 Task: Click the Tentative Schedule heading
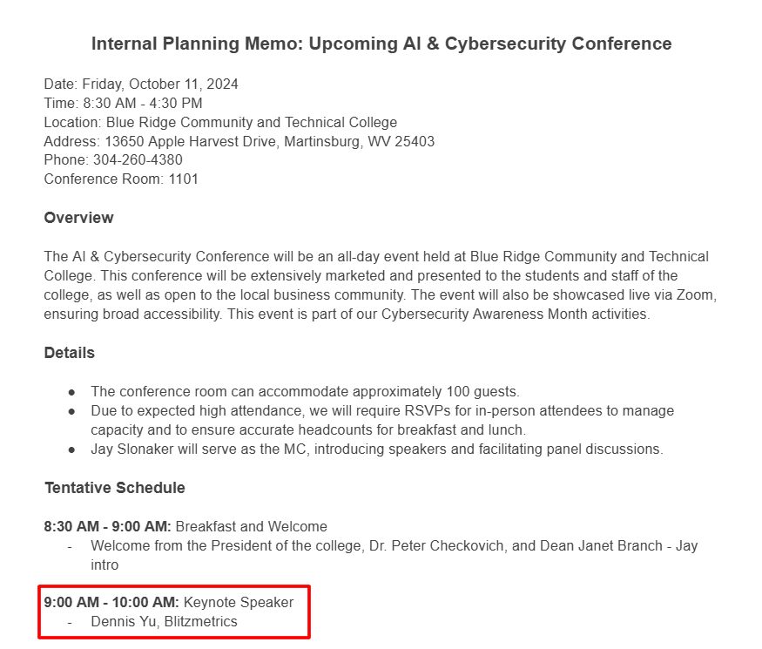[115, 488]
